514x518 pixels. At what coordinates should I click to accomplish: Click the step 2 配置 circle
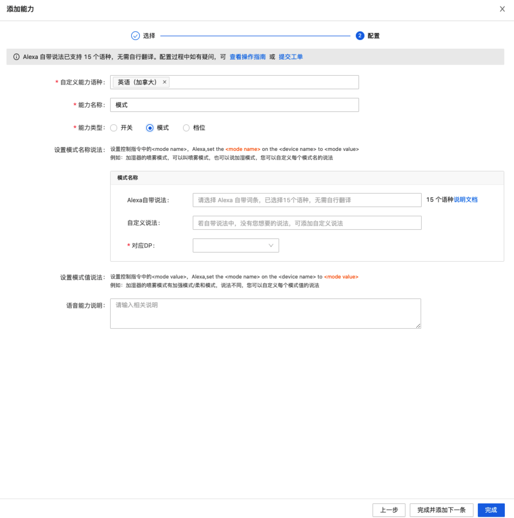point(360,36)
